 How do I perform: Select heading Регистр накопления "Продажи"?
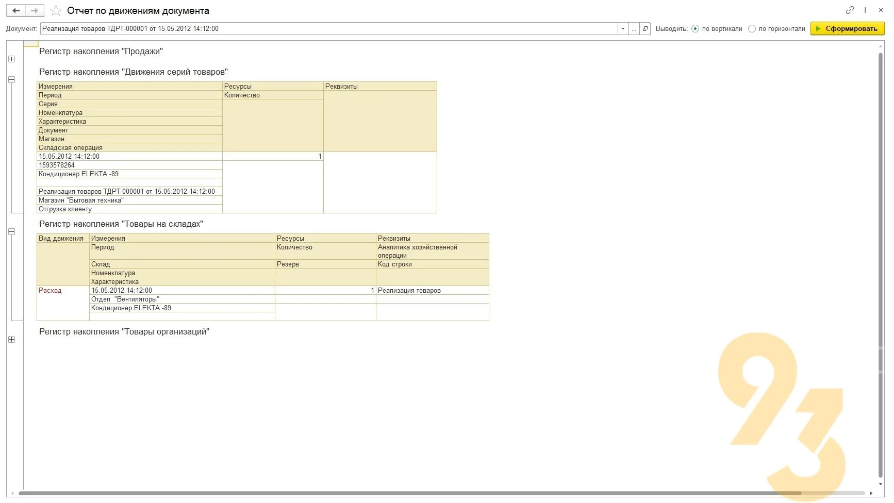(101, 52)
